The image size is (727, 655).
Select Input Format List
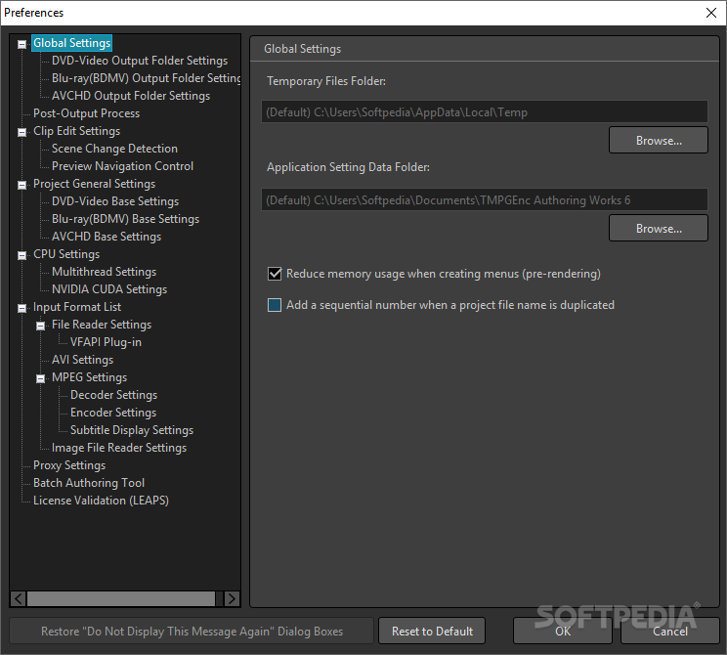(x=77, y=308)
